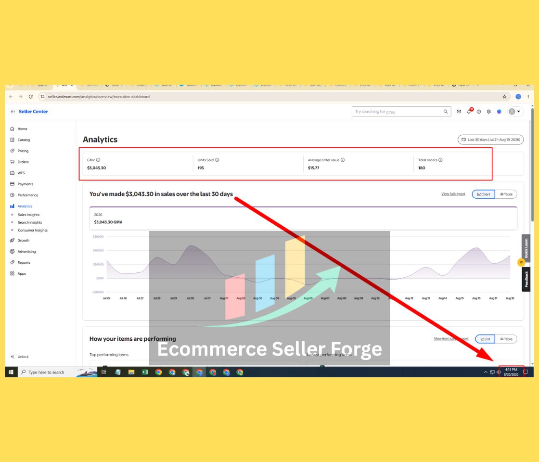
Task: Open View full report link
Action: click(453, 194)
